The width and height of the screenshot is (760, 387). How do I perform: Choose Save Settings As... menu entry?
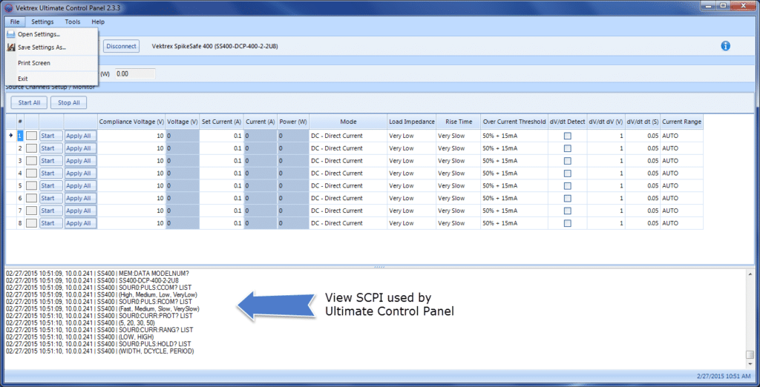coord(51,47)
